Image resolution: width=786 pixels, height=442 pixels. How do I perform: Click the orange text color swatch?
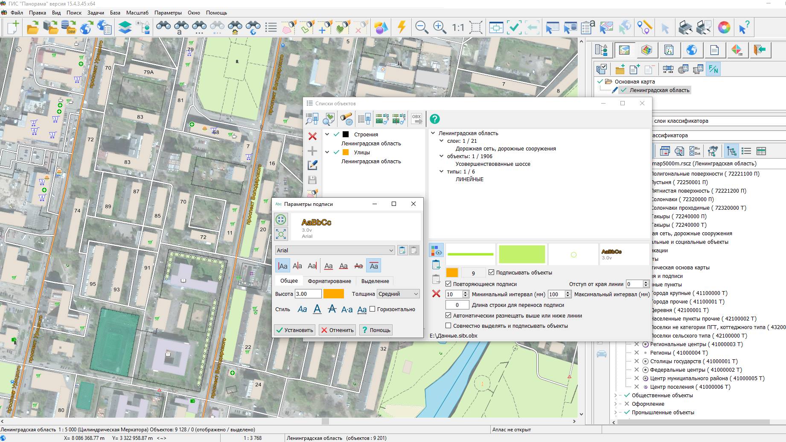point(333,294)
